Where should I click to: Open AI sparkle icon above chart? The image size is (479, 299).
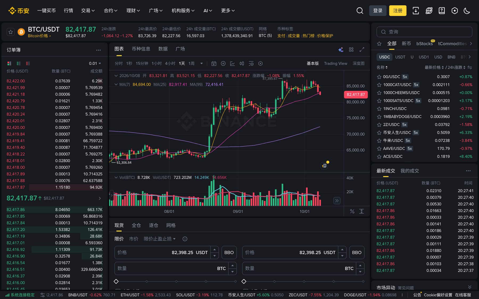pos(341,49)
